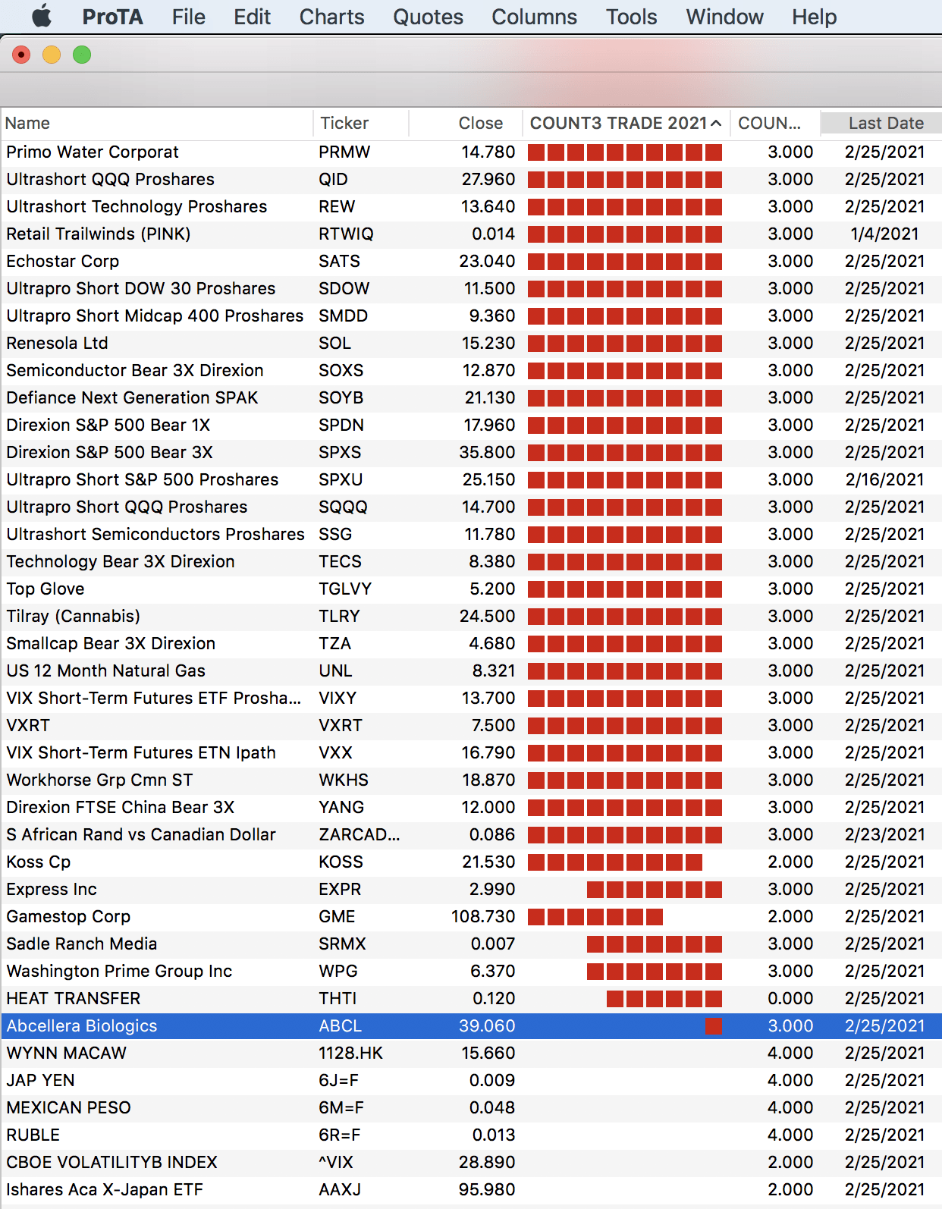Minimize the window with the yellow button
The height and width of the screenshot is (1209, 942).
pyautogui.click(x=52, y=55)
